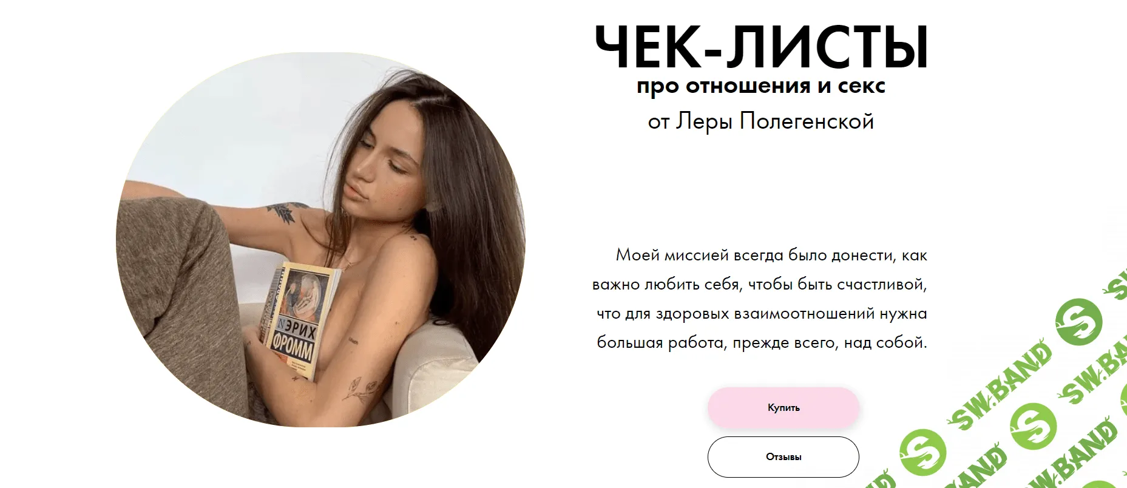Click the author line от Леры Полегенской

coord(761,121)
